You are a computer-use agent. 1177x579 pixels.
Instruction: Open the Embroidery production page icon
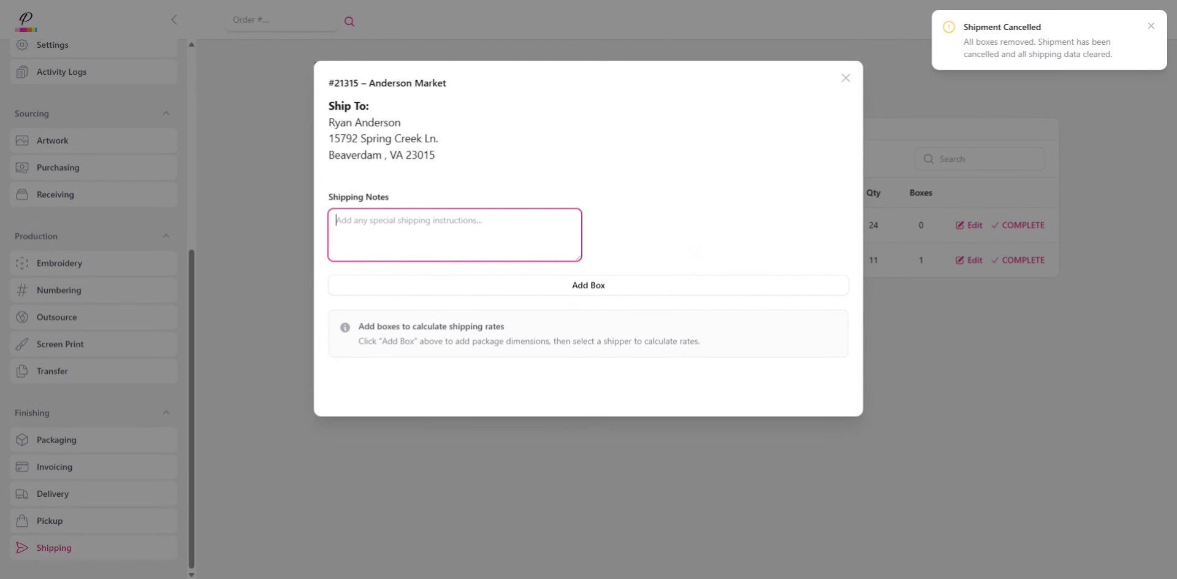[22, 263]
